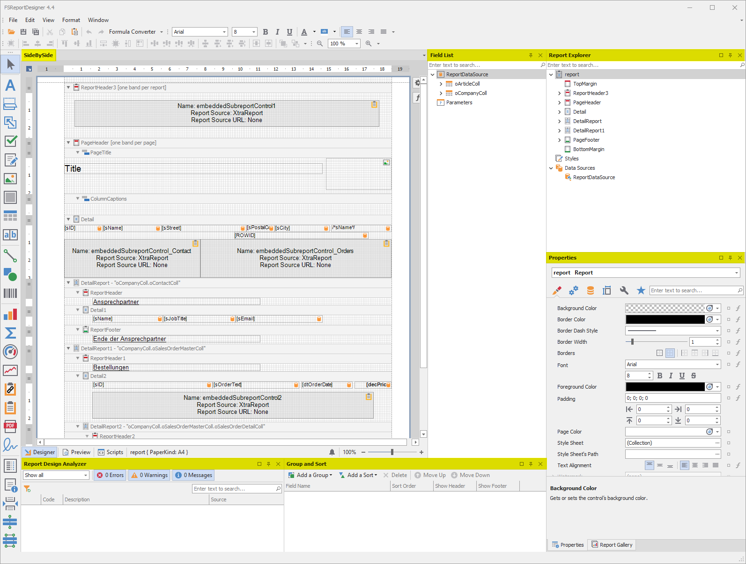
Task: Open the Format menu
Action: coord(71,20)
